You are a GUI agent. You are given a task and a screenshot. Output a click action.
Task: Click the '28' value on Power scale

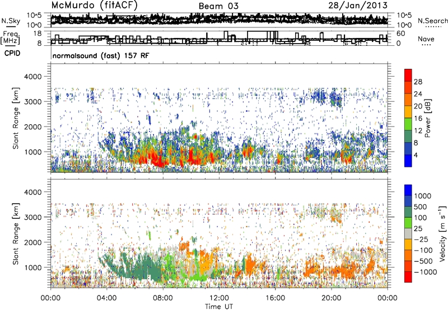(x=418, y=82)
